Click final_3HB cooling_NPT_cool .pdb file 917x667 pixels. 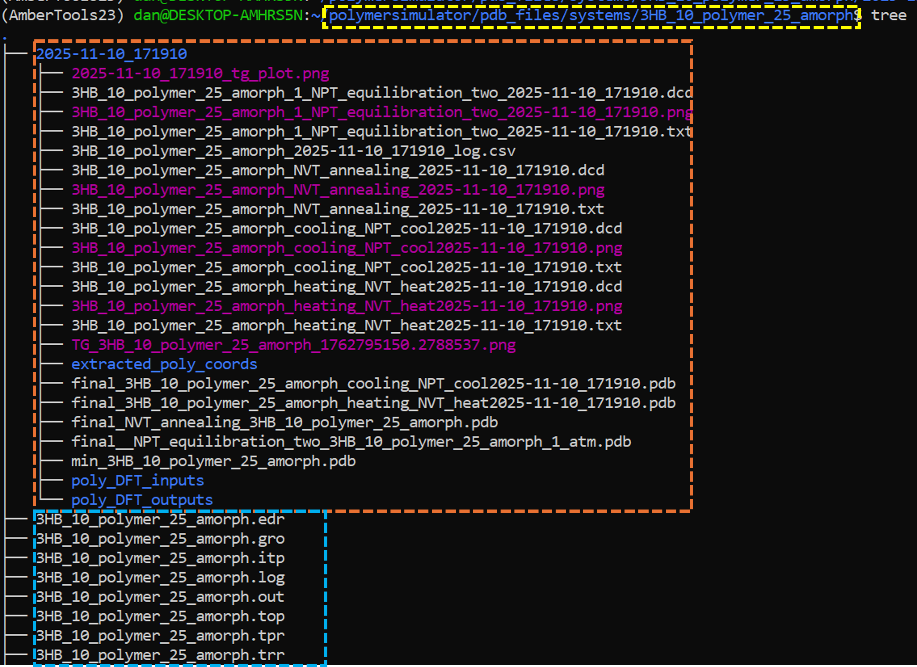pos(374,384)
